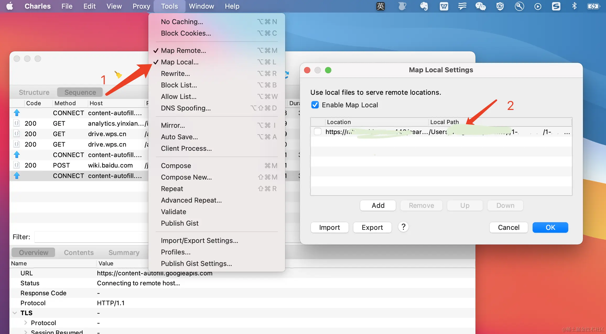Uncheck Enable Map Local checkbox
The height and width of the screenshot is (334, 606).
coord(315,105)
